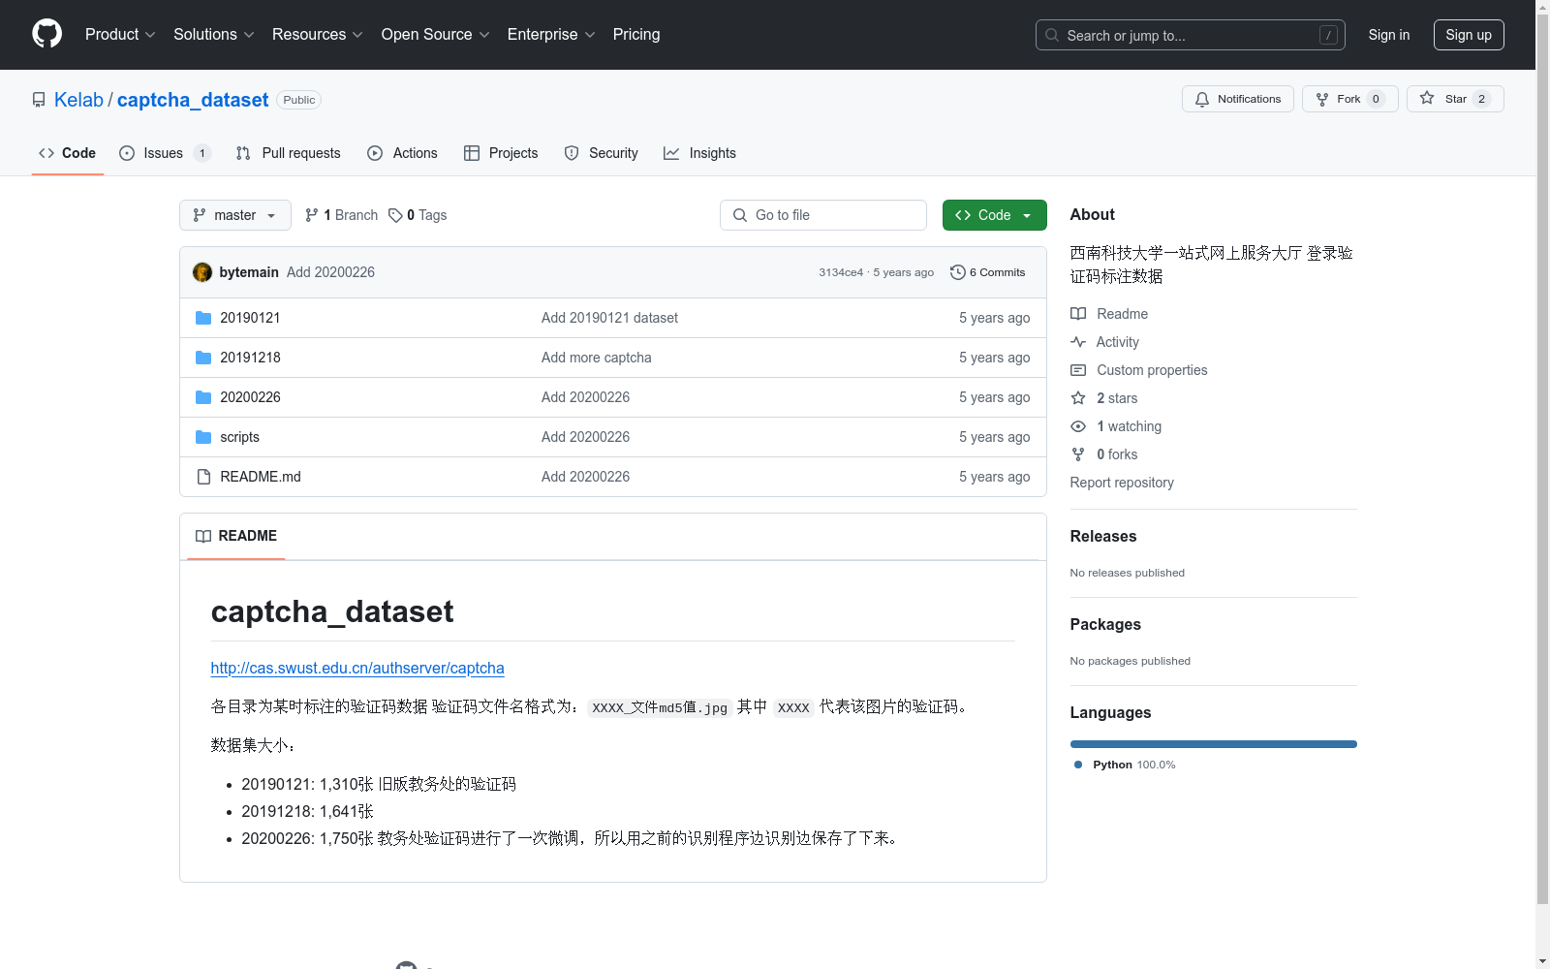The width and height of the screenshot is (1550, 969).
Task: Click the eye icon beside 1 watching
Action: click(1078, 426)
